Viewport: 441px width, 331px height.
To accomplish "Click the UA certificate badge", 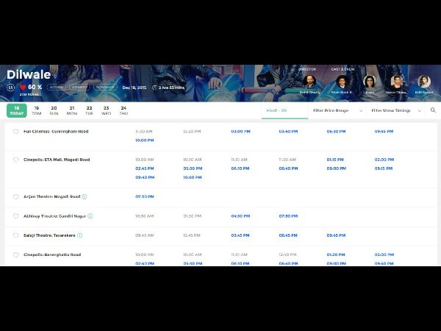I will 11,88.
